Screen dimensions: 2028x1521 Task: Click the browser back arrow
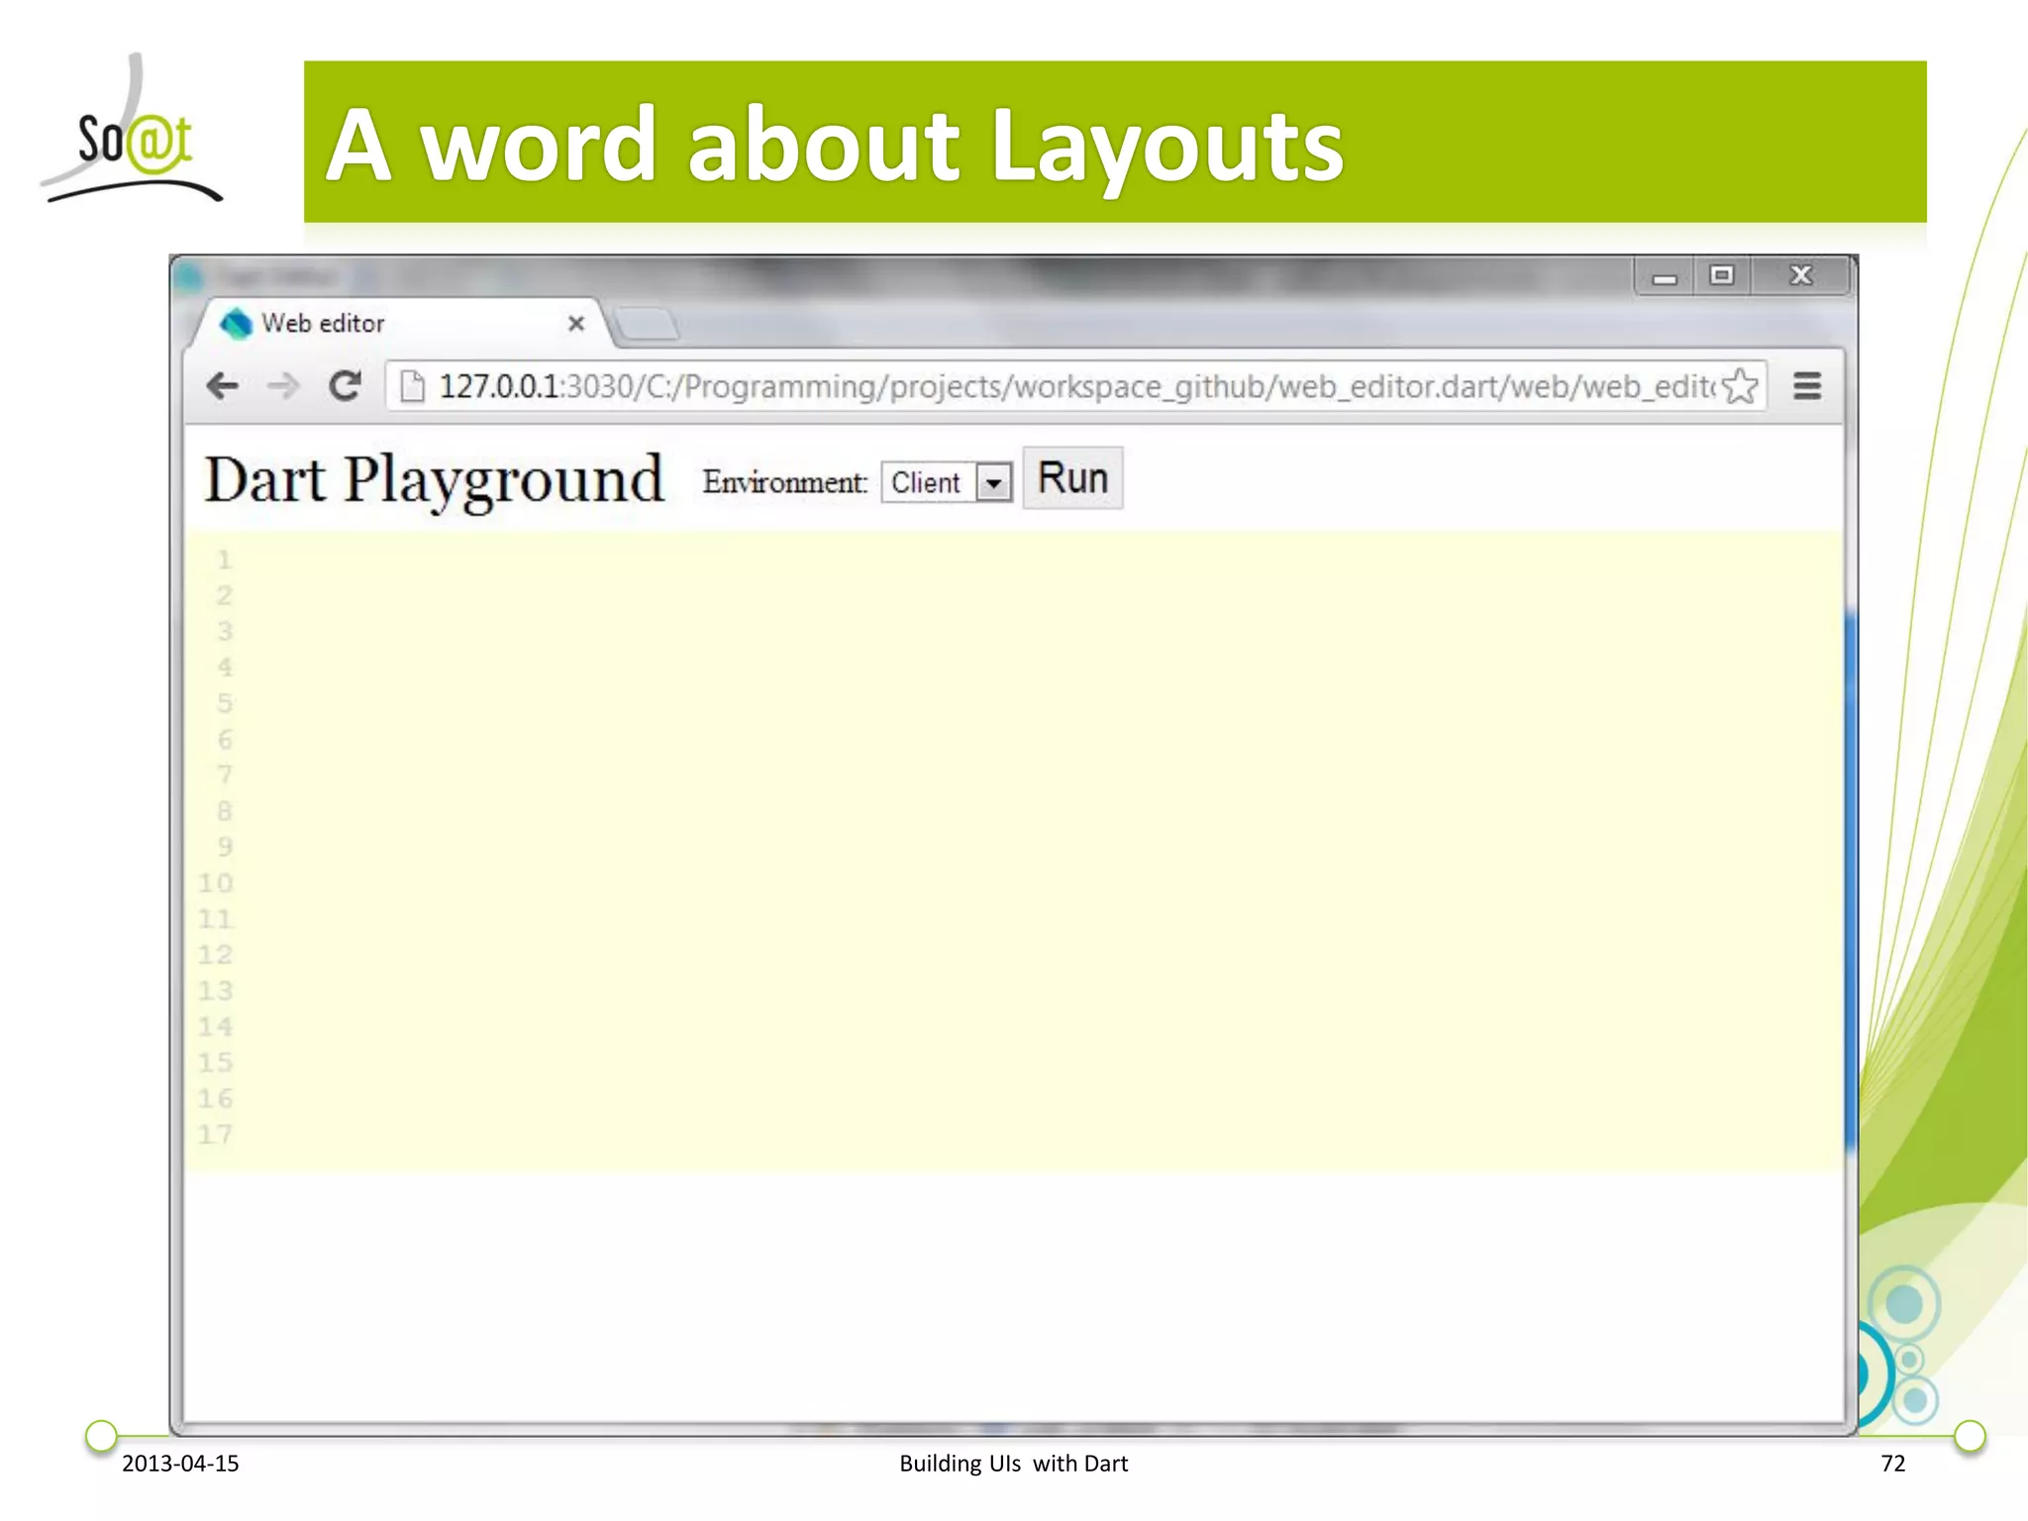tap(223, 385)
